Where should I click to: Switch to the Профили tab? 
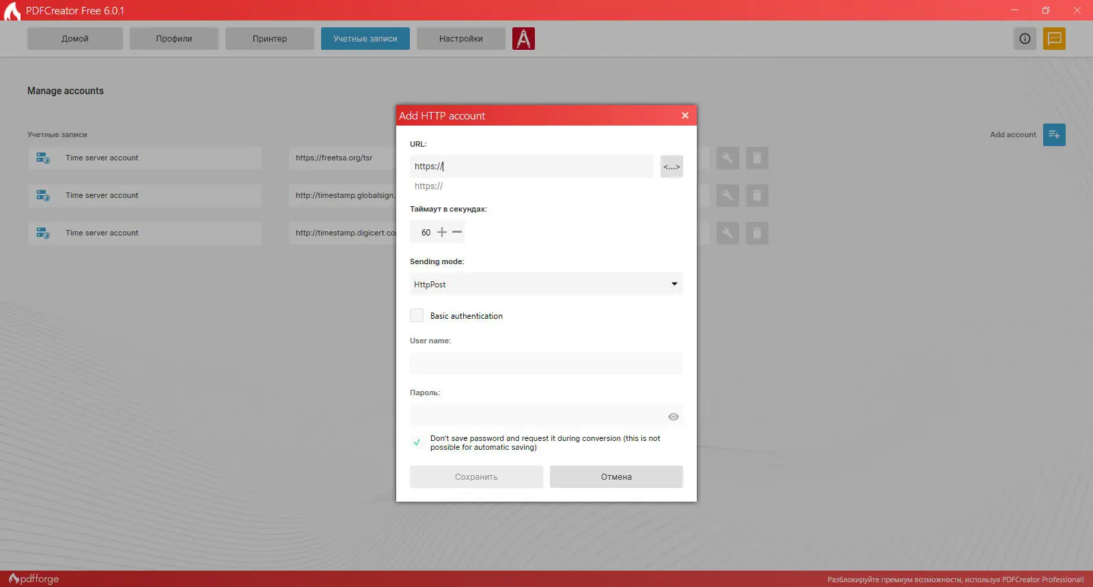pos(174,39)
